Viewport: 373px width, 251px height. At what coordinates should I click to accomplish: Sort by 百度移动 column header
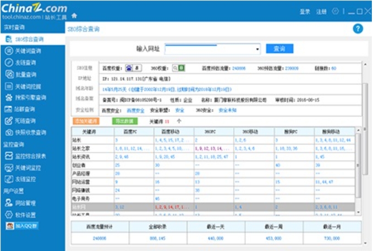174,132
